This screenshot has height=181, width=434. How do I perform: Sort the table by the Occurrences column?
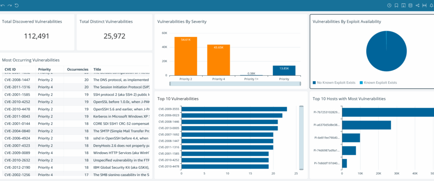(x=78, y=69)
